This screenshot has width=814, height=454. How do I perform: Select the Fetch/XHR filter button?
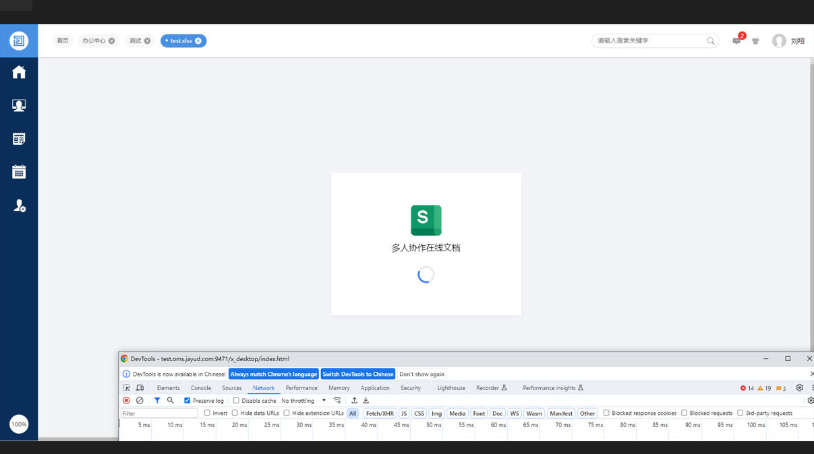380,414
